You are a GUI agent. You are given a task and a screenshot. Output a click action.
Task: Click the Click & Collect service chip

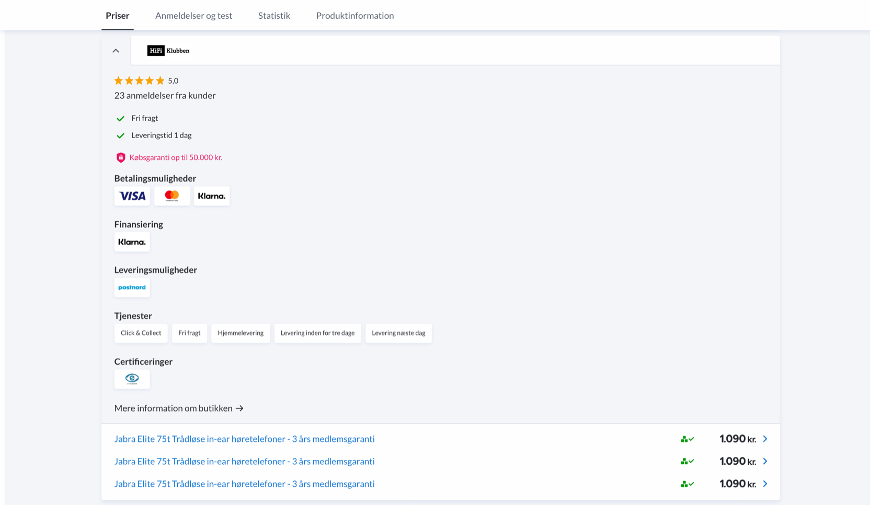(x=141, y=333)
